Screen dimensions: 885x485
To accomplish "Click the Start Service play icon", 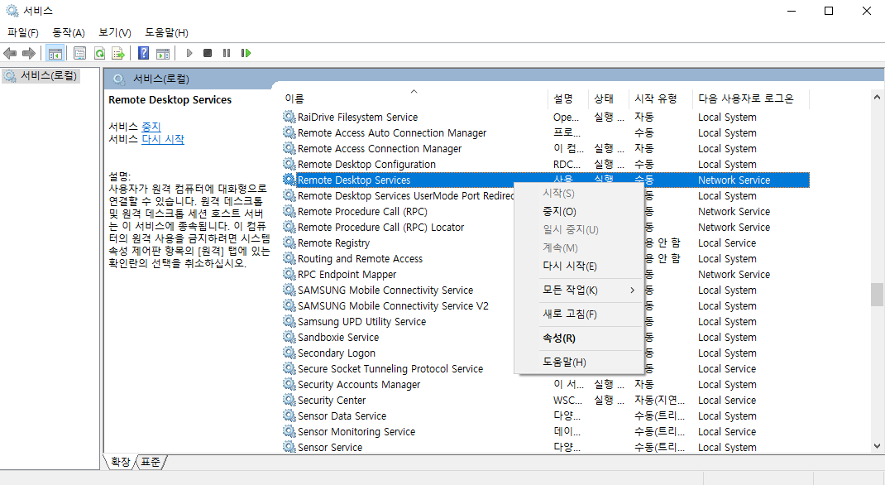I will tap(189, 53).
